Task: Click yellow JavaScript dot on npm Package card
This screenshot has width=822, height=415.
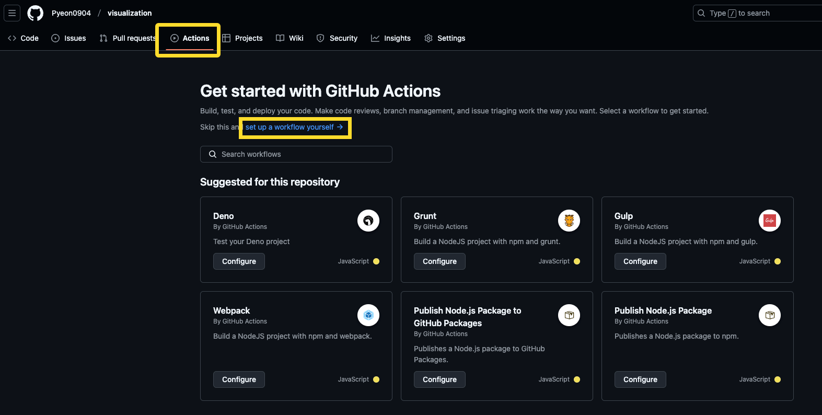Action: [x=778, y=379]
